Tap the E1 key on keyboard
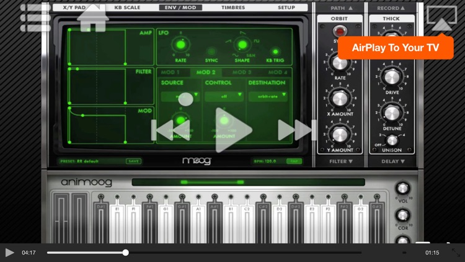465x262 pixels. tap(117, 223)
